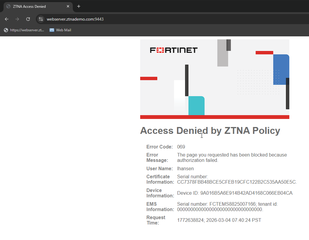309x240 pixels.
Task: Click the request time 2026-03-04 07:40:24 PST
Action: pos(234,220)
